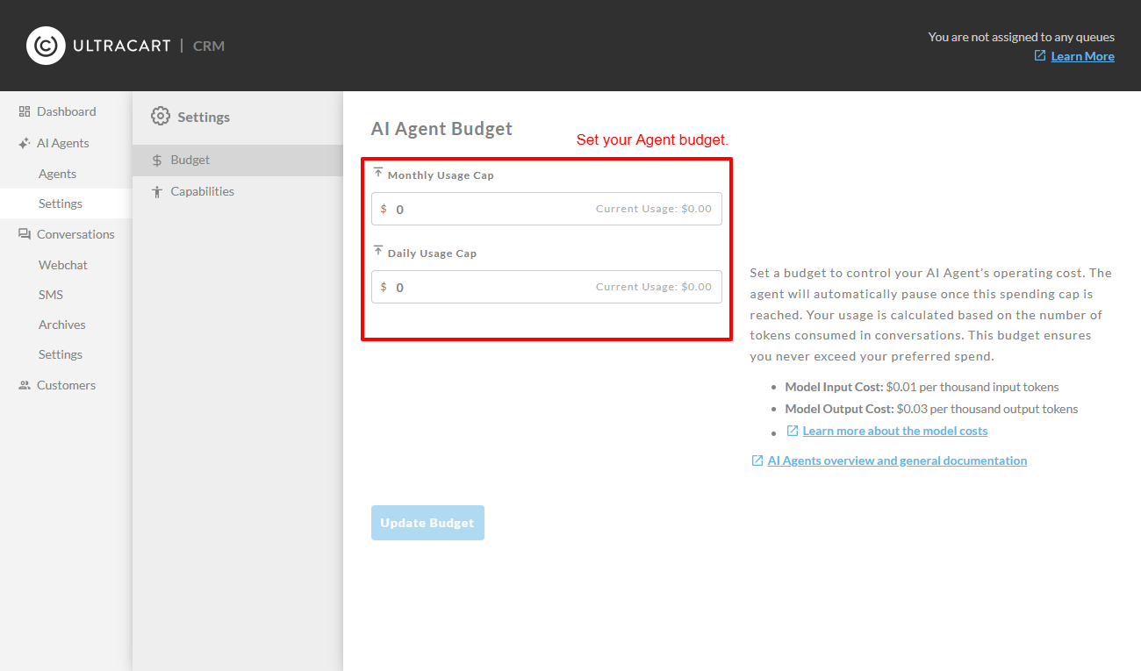
Task: Click the Settings gear icon in panel header
Action: click(x=160, y=117)
